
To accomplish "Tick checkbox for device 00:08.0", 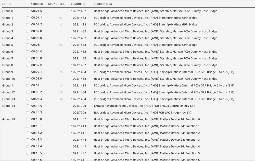I will click(28, 79).
